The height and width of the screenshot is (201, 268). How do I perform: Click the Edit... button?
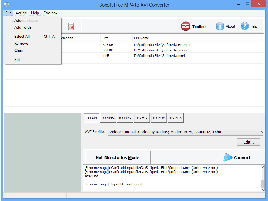tap(249, 142)
